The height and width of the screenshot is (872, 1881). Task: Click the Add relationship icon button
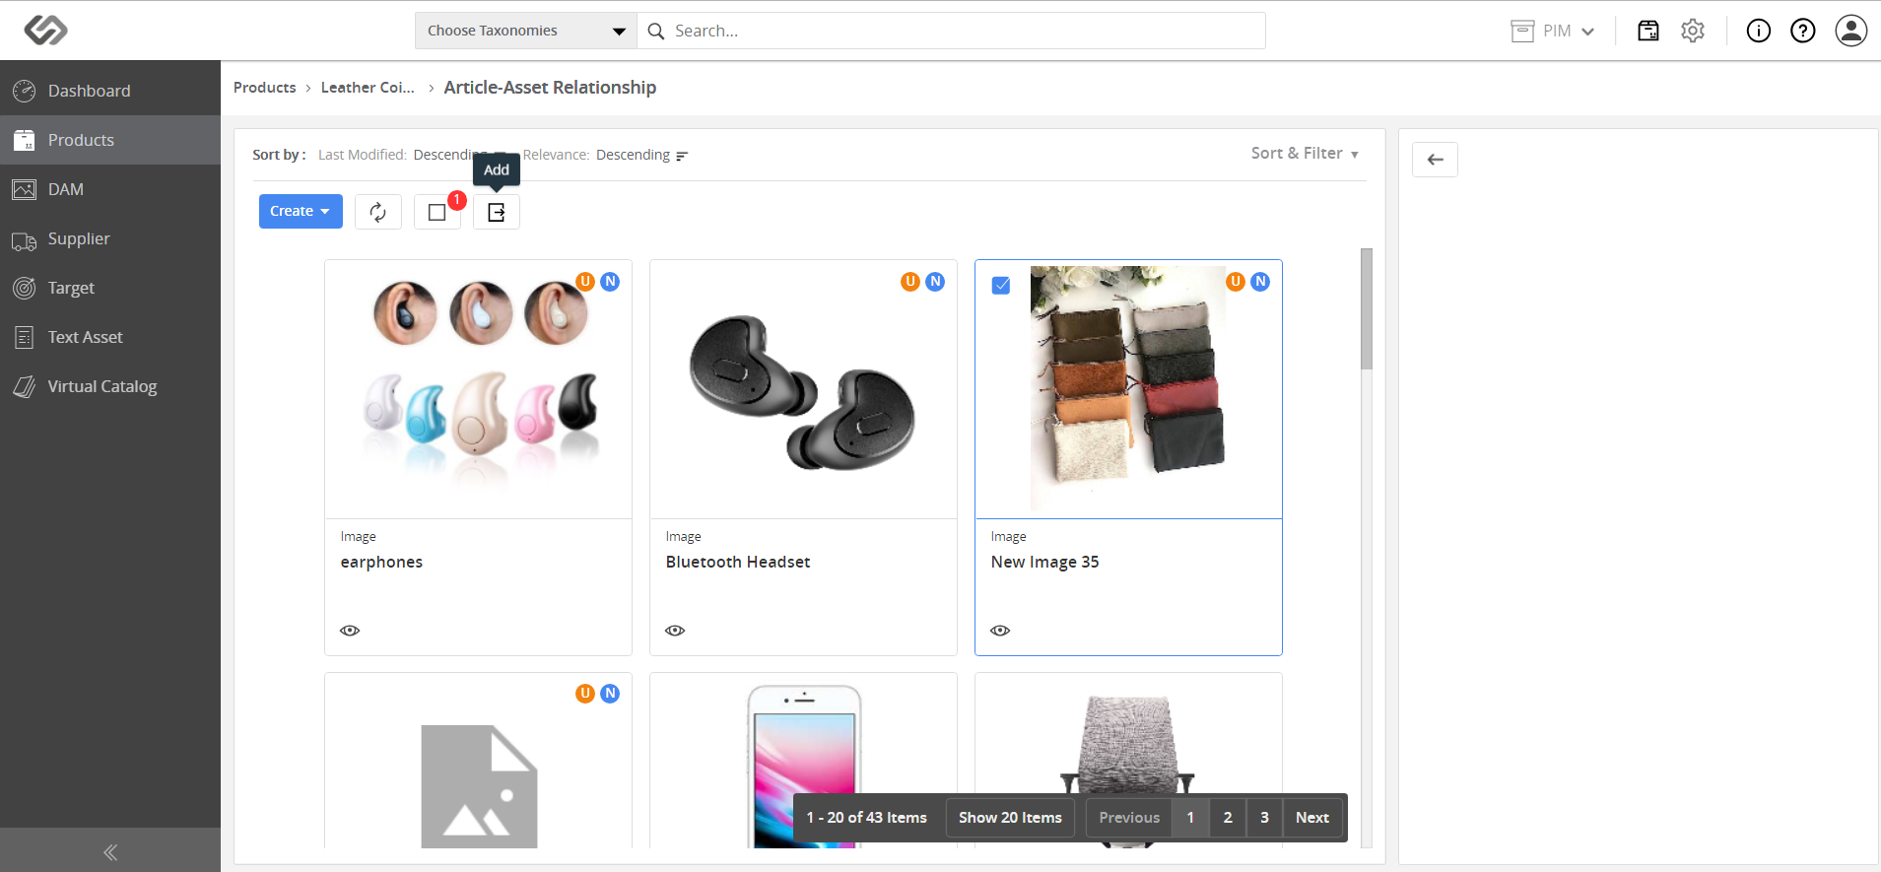(497, 212)
